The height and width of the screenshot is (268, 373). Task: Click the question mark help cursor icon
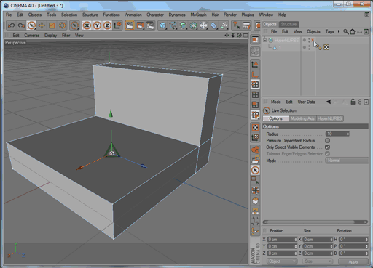(x=236, y=25)
